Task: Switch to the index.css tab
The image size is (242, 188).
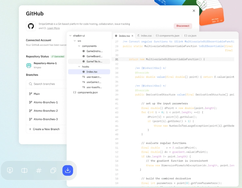Action: pyautogui.click(x=145, y=36)
